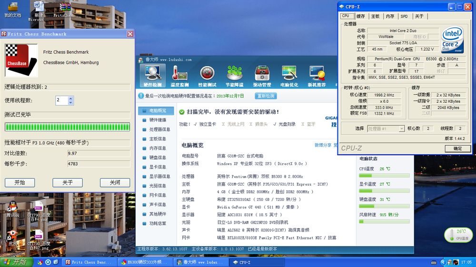Click 确定 button in CPU-Z
This screenshot has height=267, width=476.
click(457, 148)
